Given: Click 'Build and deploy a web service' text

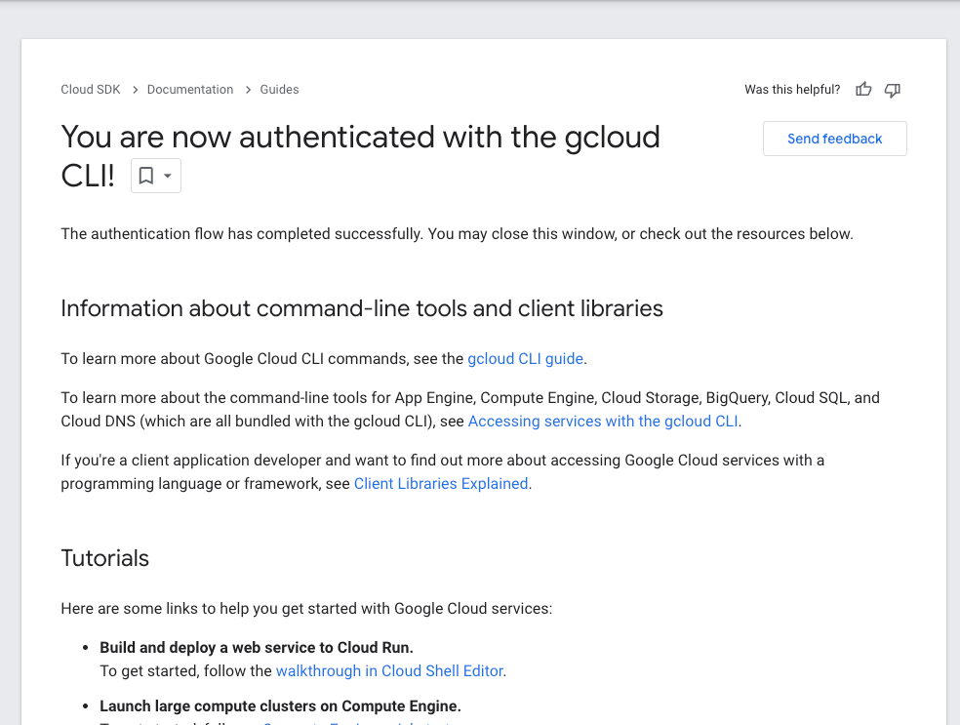Looking at the screenshot, I should tap(257, 648).
